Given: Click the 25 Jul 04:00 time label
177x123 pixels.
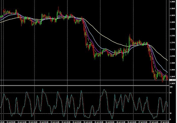Looking at the screenshot, I should (77, 122).
